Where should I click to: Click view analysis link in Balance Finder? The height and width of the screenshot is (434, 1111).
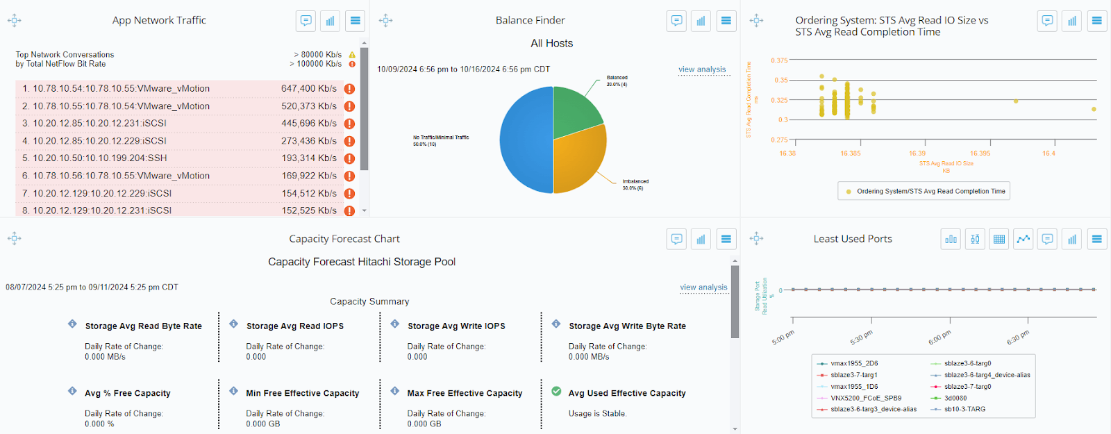(x=702, y=69)
